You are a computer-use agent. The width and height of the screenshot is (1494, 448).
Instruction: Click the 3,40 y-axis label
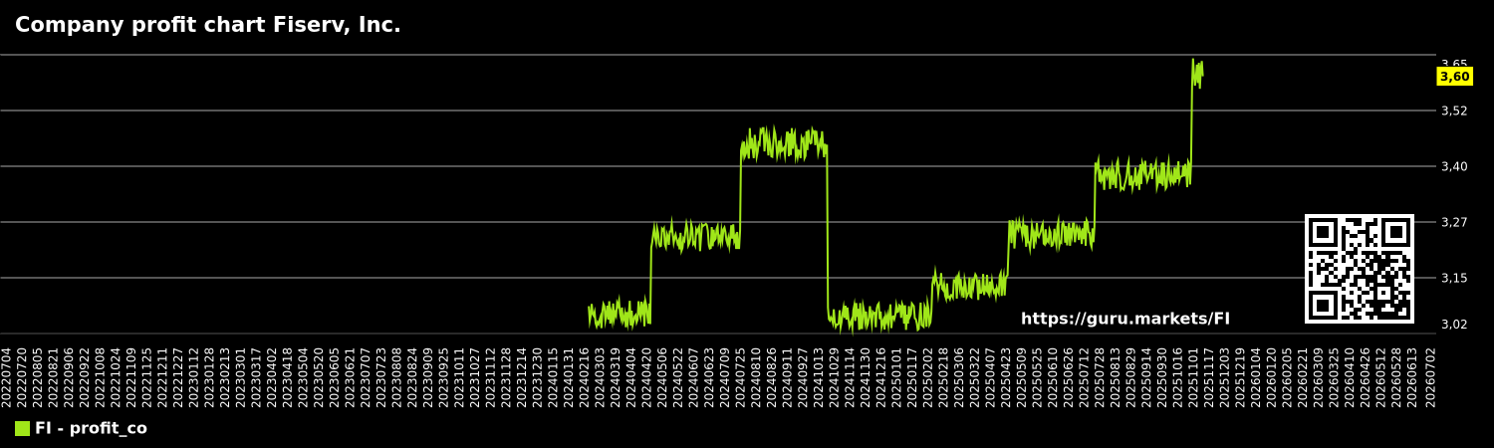(1454, 166)
